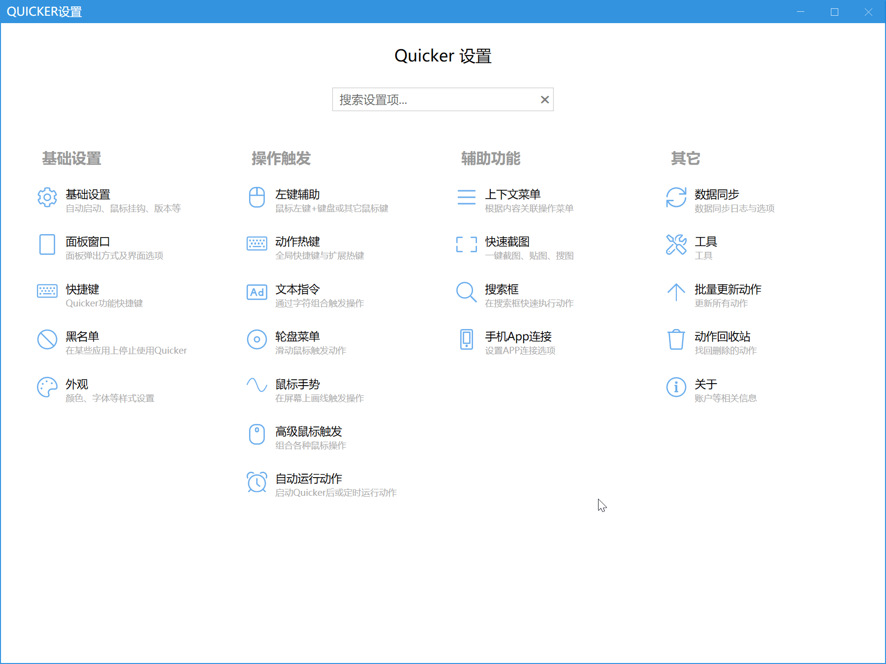Image resolution: width=886 pixels, height=664 pixels.
Task: Click the description 颜色、字体等样式设置
Action: 110,398
